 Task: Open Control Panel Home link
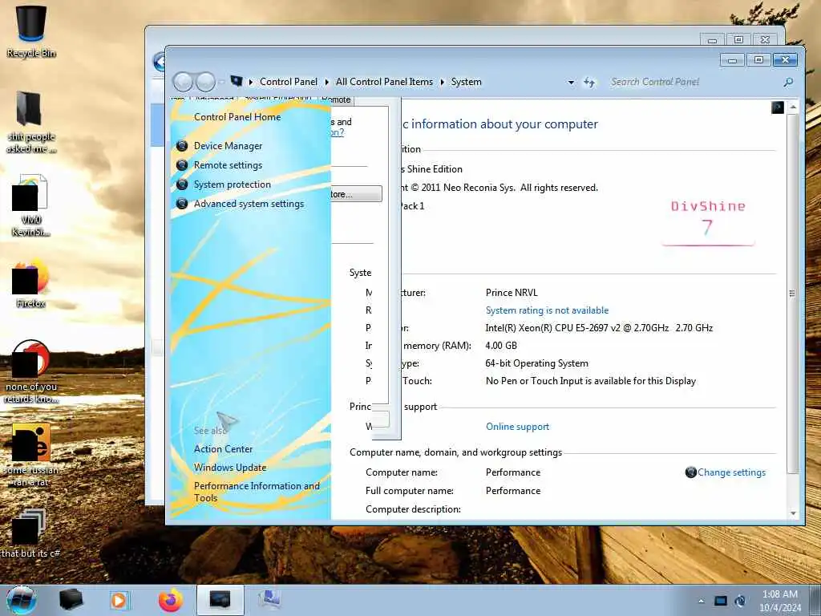pyautogui.click(x=237, y=117)
